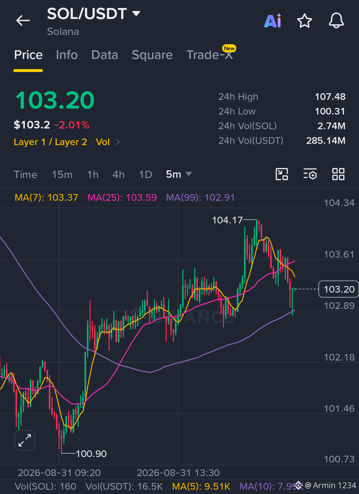
Task: Open the four-square grid layout icon
Action: [338, 174]
